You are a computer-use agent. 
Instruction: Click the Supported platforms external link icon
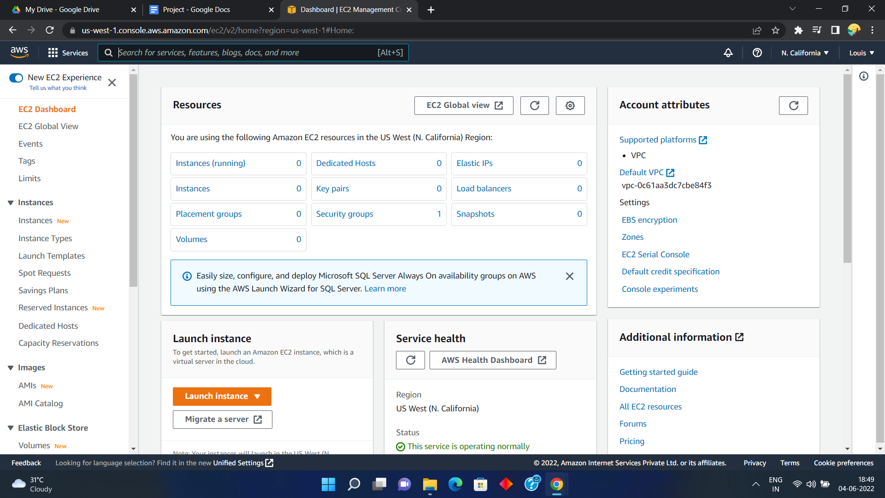pyautogui.click(x=704, y=140)
